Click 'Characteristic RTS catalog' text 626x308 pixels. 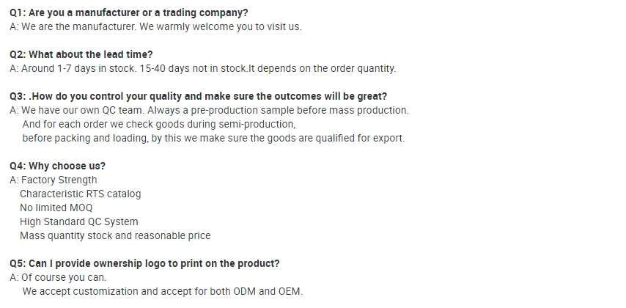pyautogui.click(x=80, y=194)
